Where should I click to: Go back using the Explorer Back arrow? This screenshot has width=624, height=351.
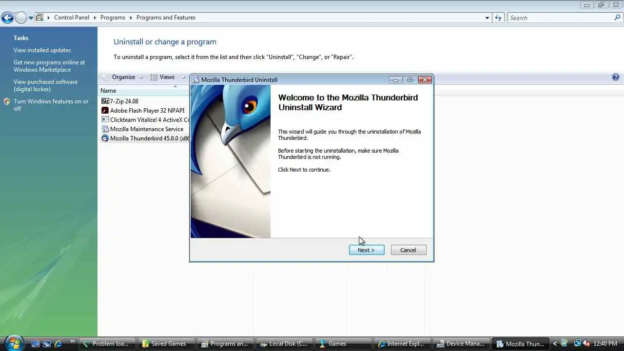[7, 18]
